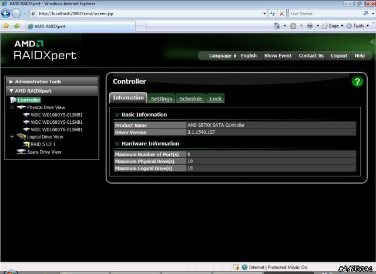This screenshot has width=376, height=274.
Task: Click the Refresh page icon
Action: pos(273,13)
